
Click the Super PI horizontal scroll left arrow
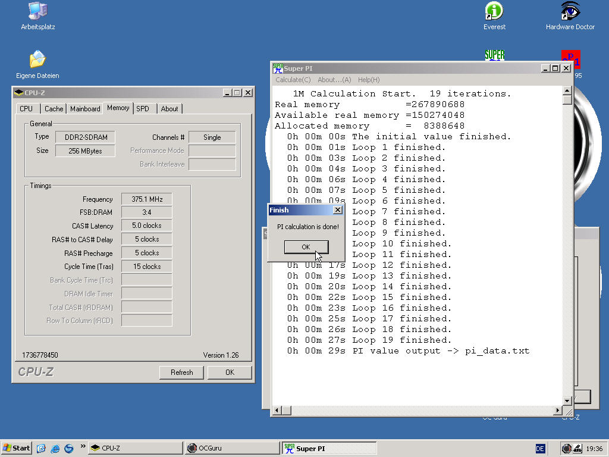pos(277,411)
